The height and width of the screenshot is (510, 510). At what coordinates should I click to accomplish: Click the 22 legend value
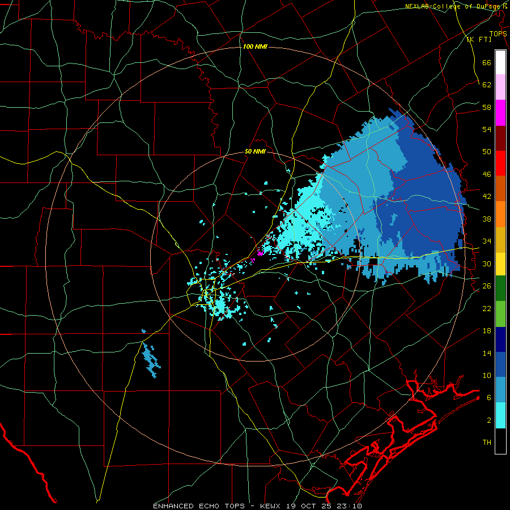click(487, 308)
